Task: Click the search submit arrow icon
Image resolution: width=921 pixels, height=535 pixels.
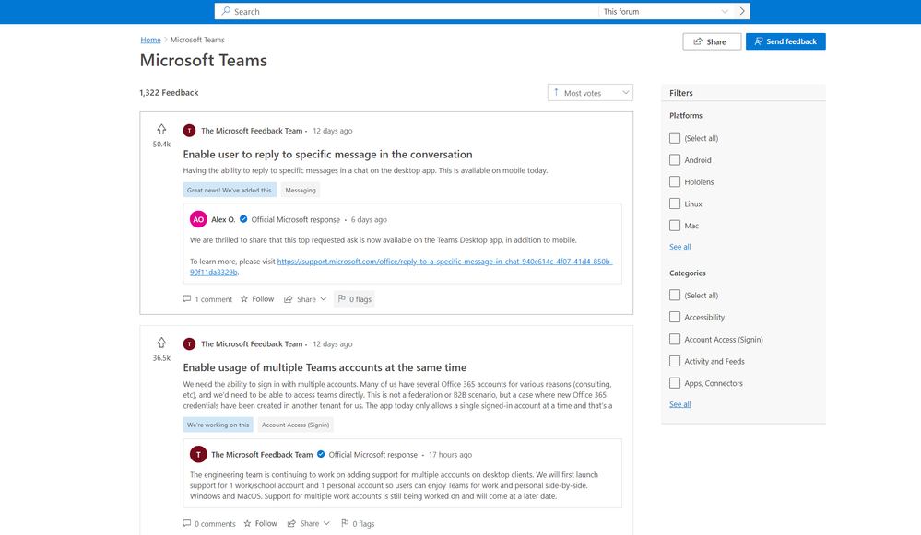Action: point(742,11)
